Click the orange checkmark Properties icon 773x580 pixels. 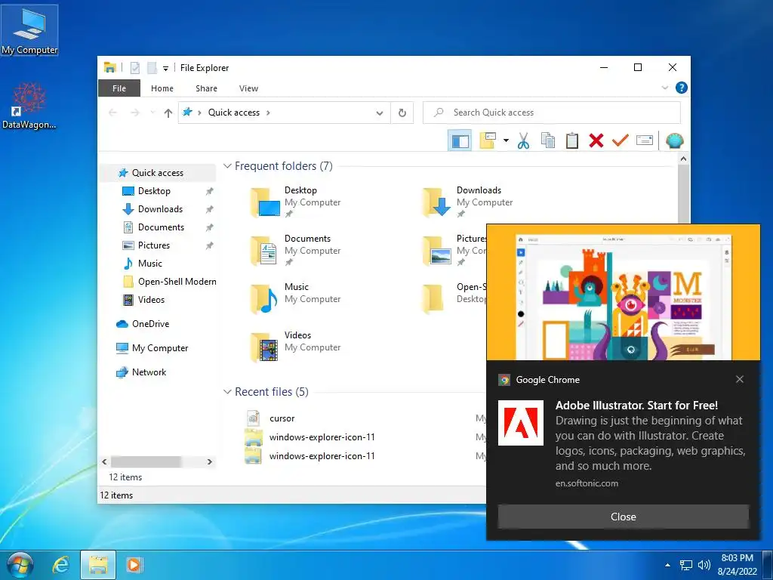621,140
